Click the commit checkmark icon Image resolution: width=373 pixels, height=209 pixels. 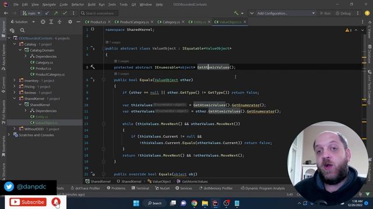(65, 13)
